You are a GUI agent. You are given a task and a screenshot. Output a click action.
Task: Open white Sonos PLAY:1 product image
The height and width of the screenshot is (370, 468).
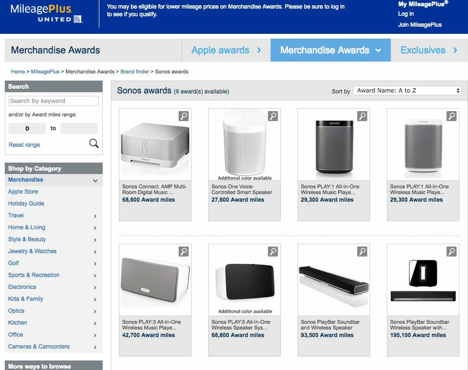coord(423,144)
